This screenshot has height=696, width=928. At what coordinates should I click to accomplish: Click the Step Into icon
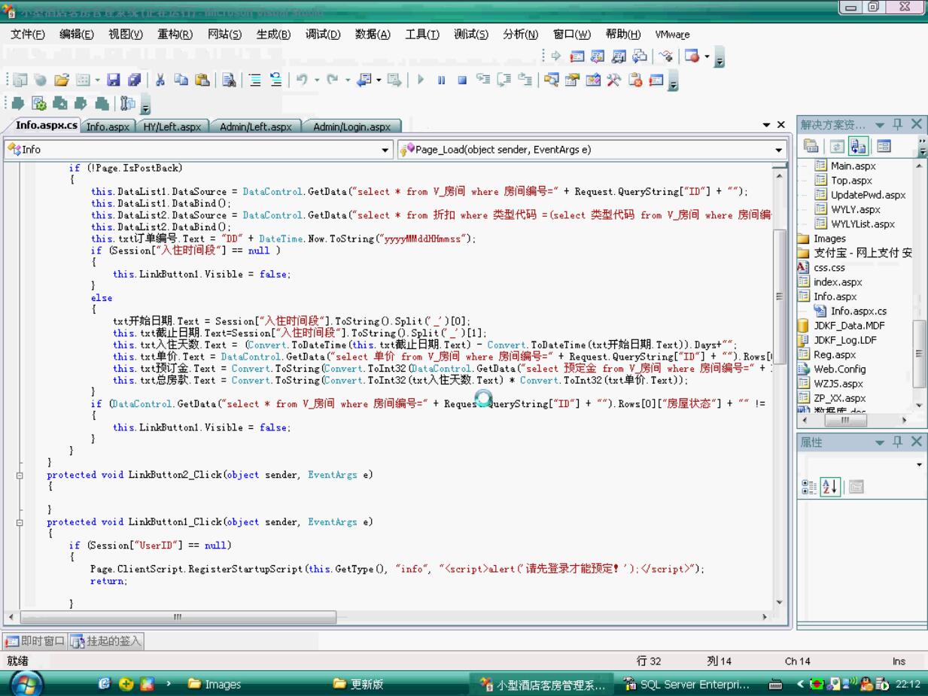coord(484,80)
